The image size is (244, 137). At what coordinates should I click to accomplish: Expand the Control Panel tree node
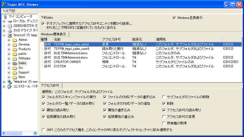(4, 87)
